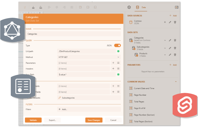Justify text alignment
The width and height of the screenshot is (198, 127).
pyautogui.click(x=72, y=7)
